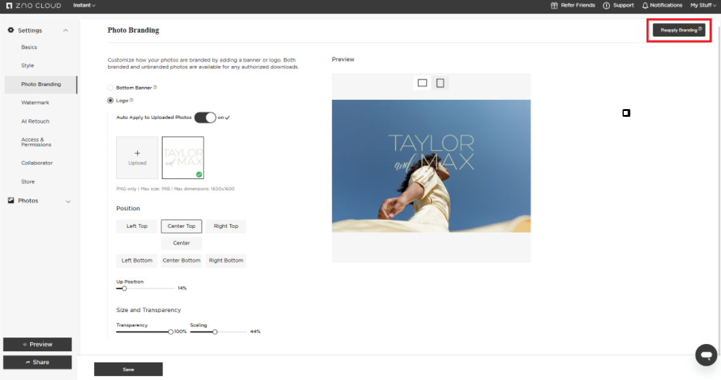721x380 pixels.
Task: Switch preview to landscape orientation icon
Action: point(422,83)
